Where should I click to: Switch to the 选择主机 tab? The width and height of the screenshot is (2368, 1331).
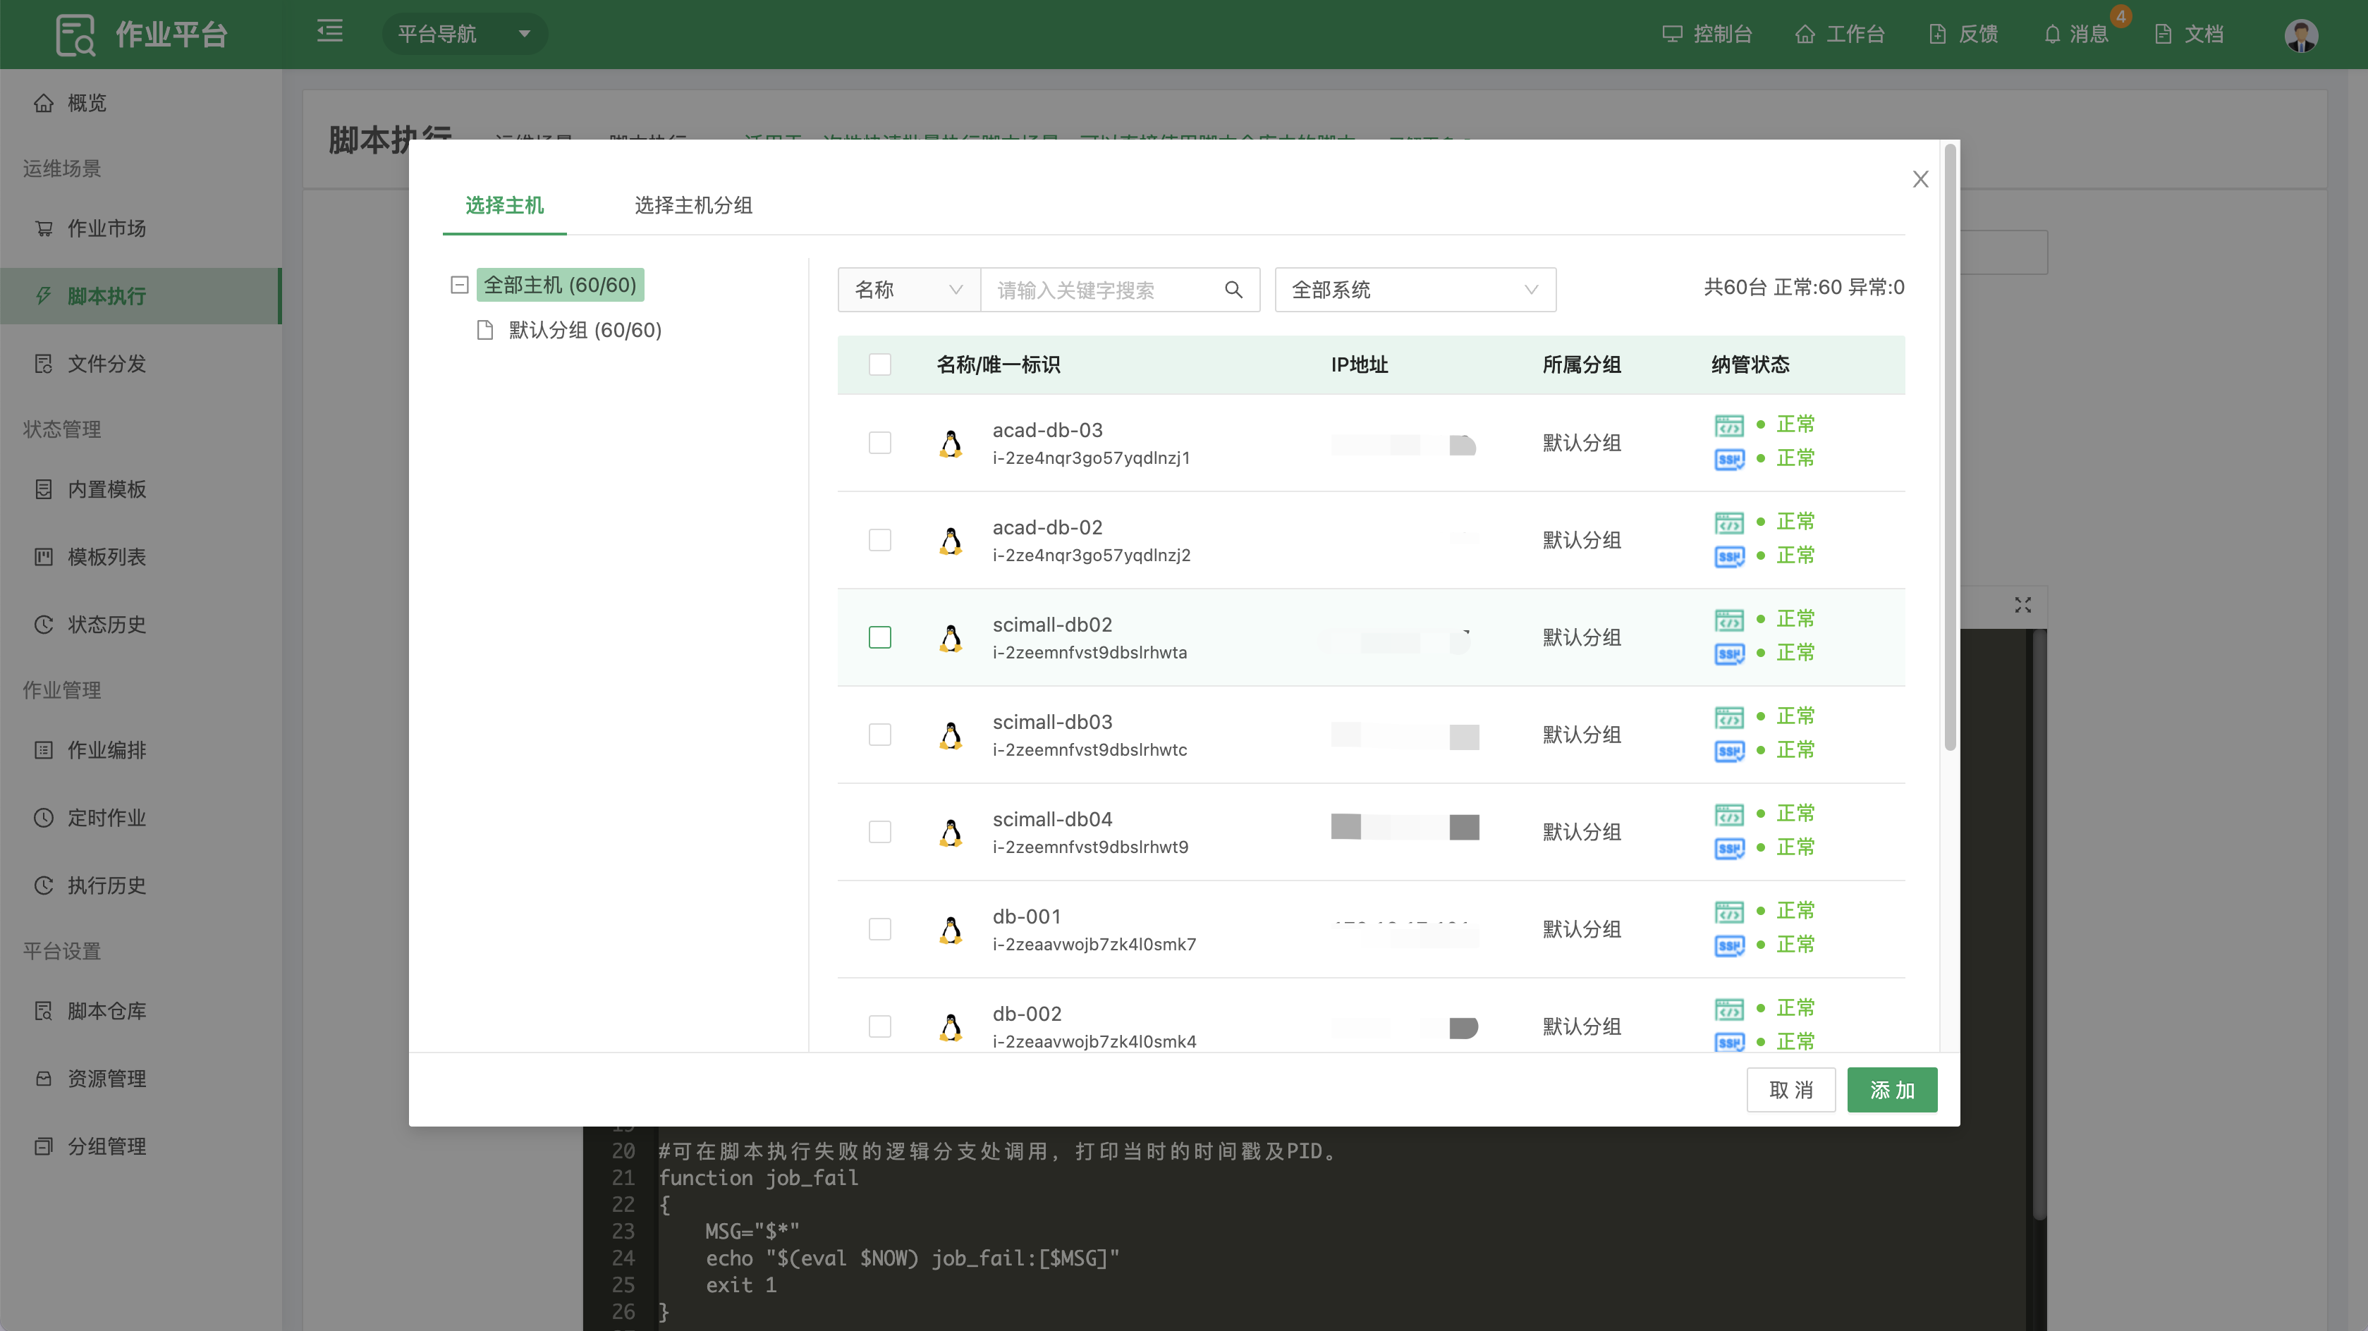tap(503, 205)
